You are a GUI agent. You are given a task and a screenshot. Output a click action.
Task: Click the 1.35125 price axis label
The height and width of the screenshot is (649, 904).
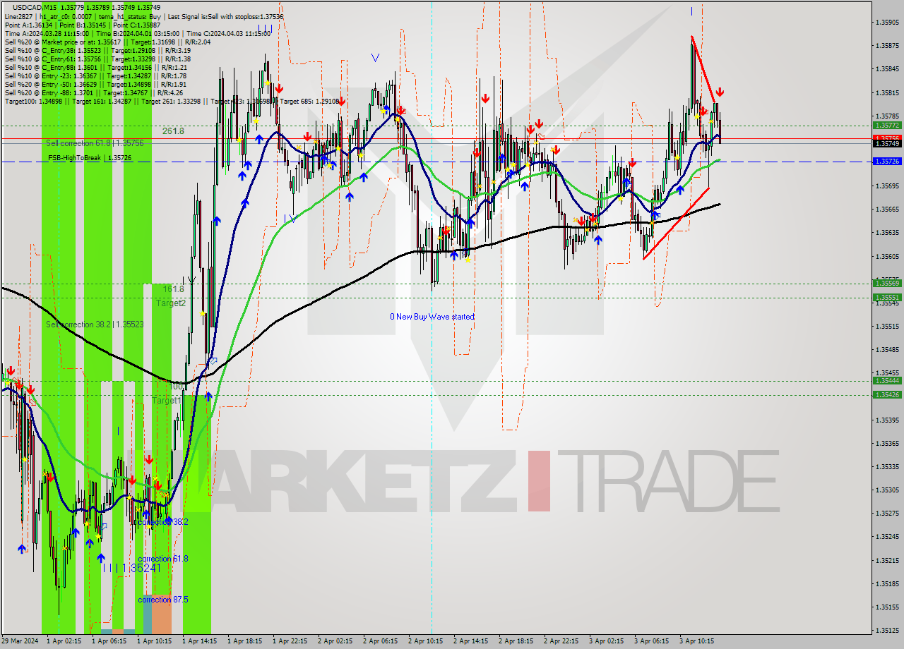887,631
